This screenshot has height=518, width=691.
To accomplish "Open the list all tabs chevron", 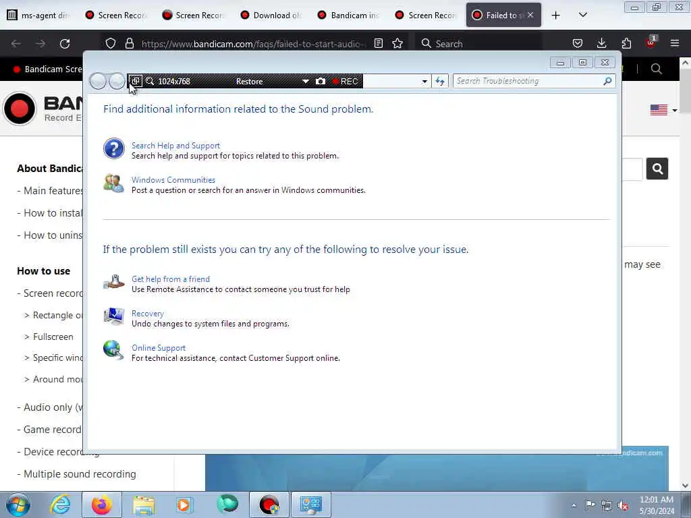I will click(x=582, y=15).
